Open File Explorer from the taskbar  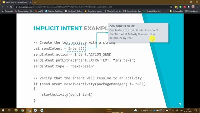point(16,110)
